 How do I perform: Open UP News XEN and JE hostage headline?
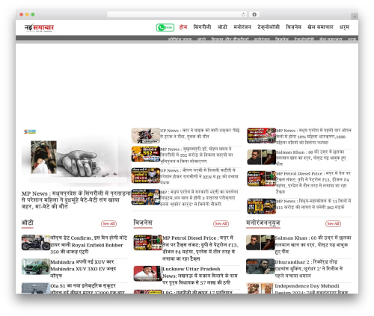[x=199, y=176]
